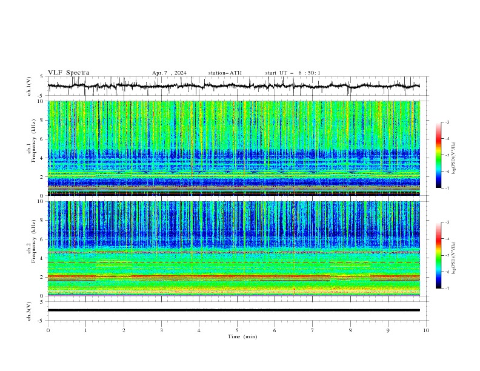Click the "5" tick on the Time axis
This screenshot has height=371, width=480.
237,330
